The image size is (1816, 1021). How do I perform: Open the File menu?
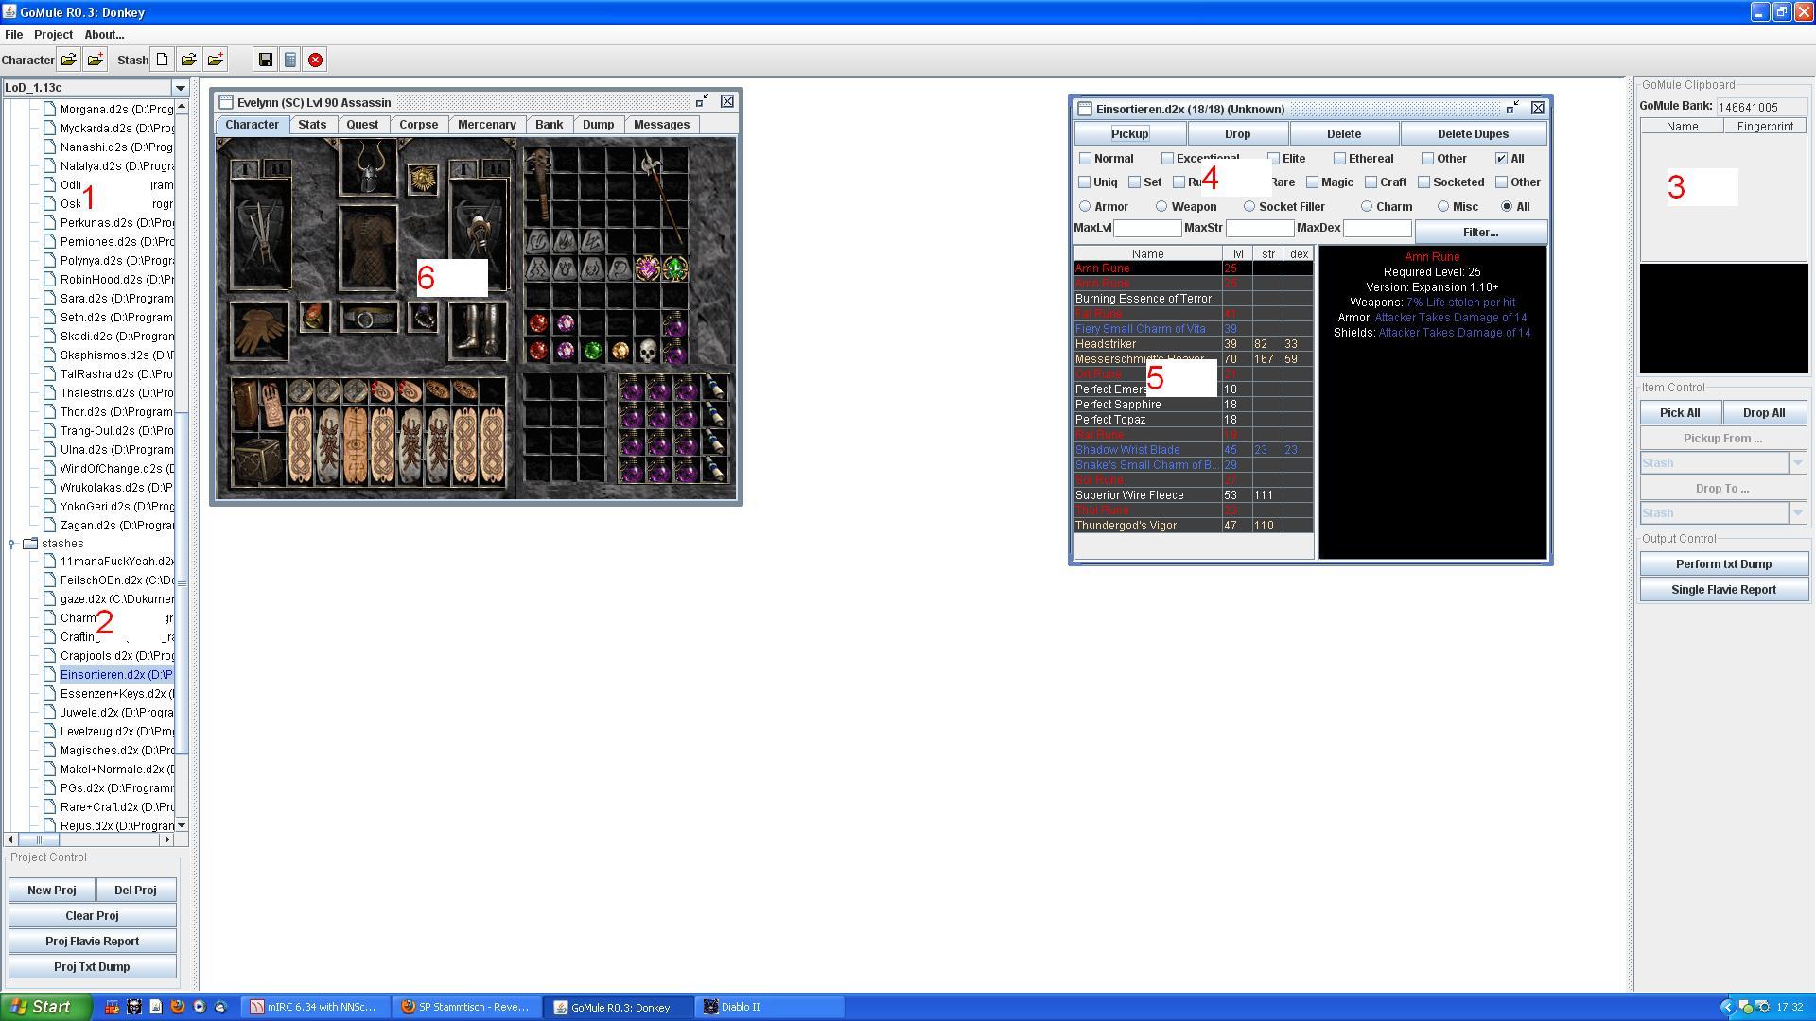pos(14,35)
